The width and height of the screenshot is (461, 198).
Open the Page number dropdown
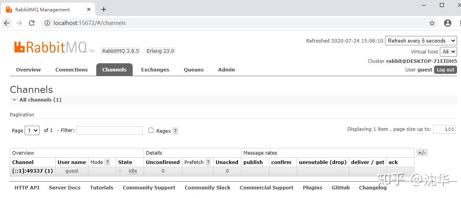[x=32, y=130]
